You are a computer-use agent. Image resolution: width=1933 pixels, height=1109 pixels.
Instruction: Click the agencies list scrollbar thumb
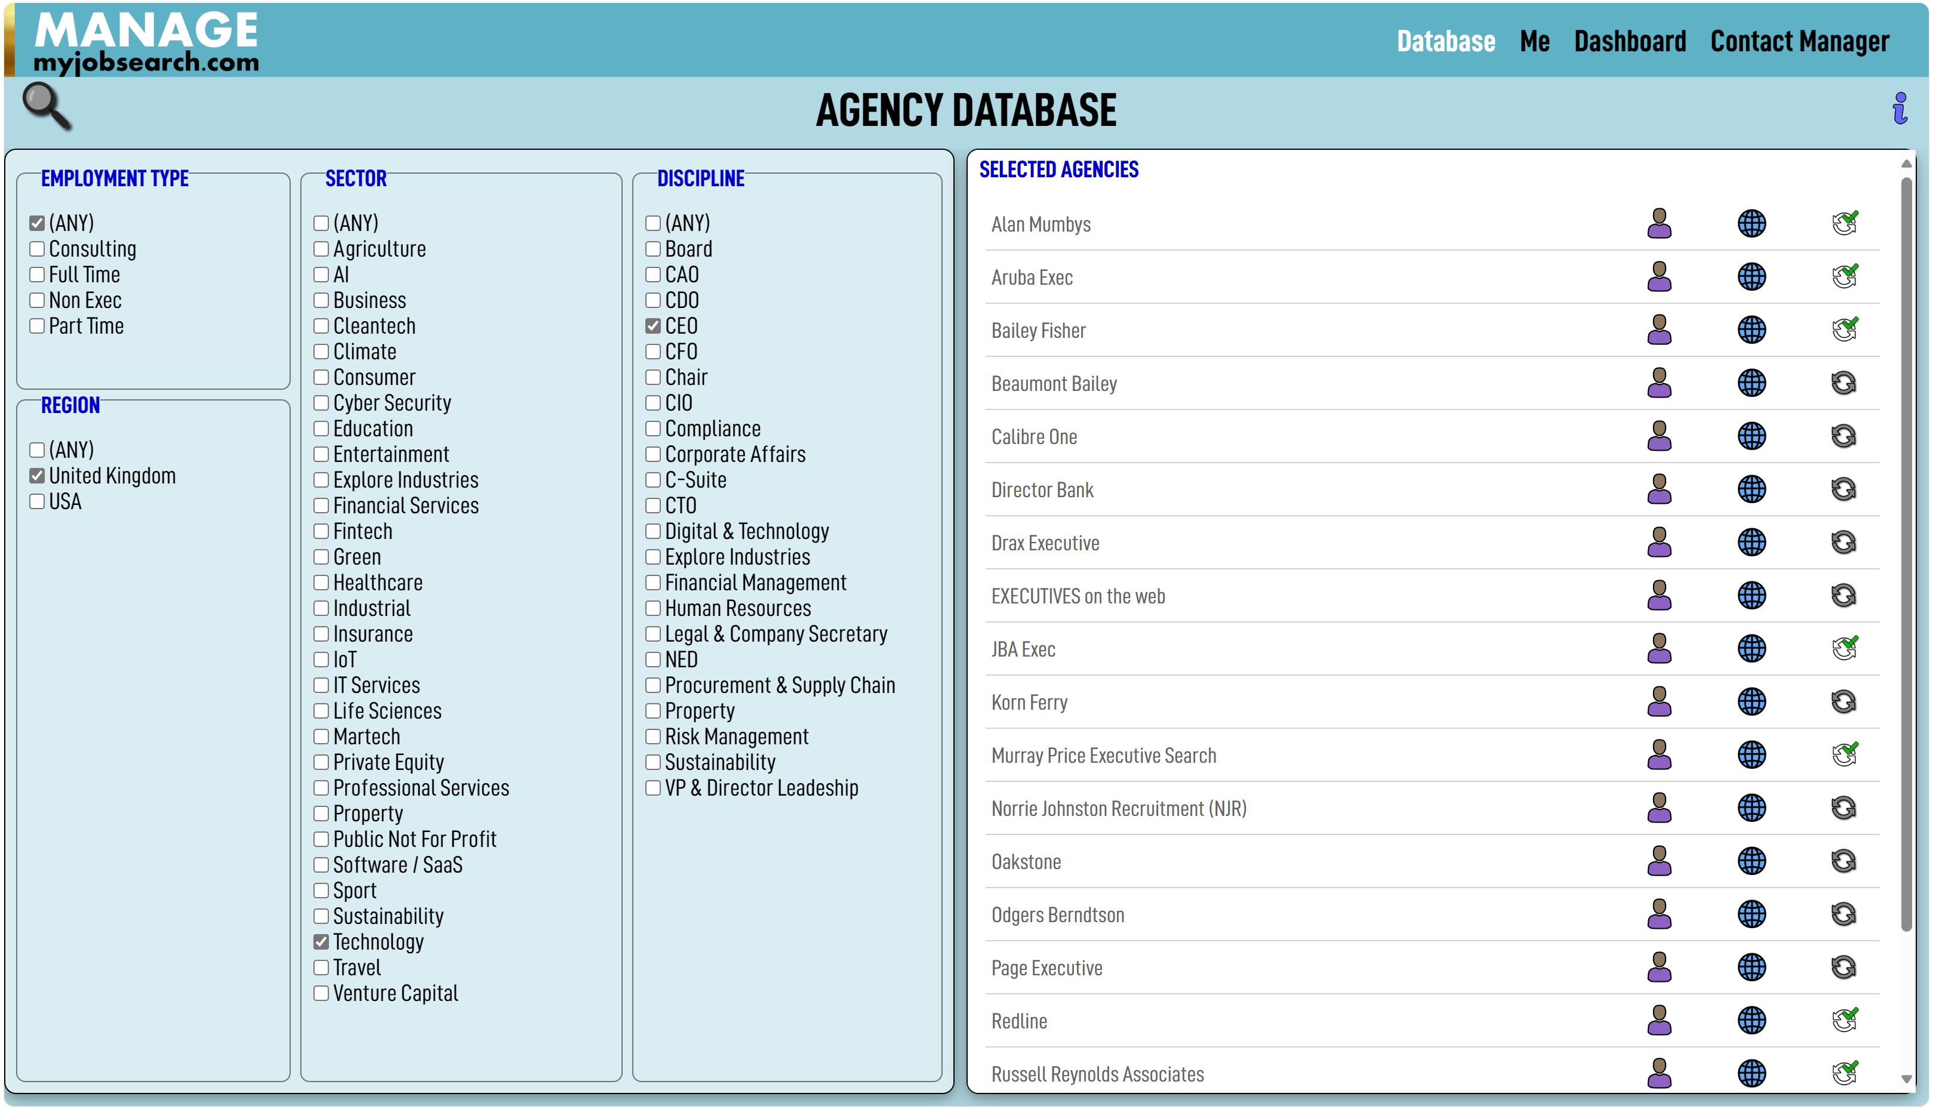point(1906,554)
